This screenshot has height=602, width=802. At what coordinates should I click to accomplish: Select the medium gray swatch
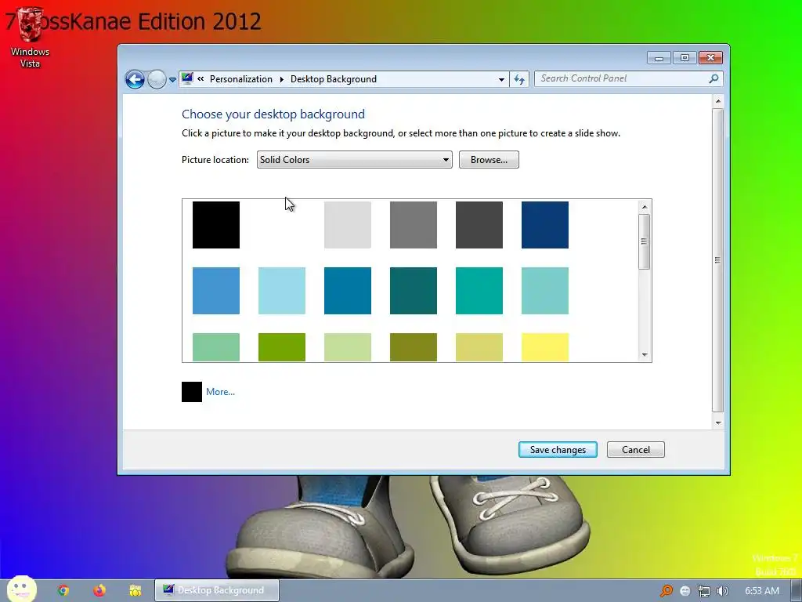(414, 225)
